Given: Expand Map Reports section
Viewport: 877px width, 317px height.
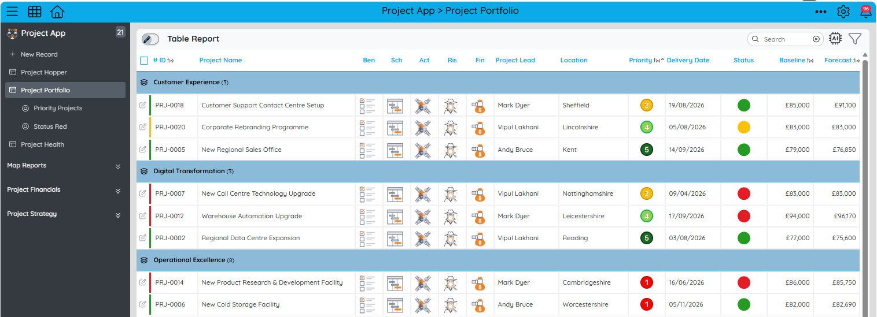Looking at the screenshot, I should 118,166.
